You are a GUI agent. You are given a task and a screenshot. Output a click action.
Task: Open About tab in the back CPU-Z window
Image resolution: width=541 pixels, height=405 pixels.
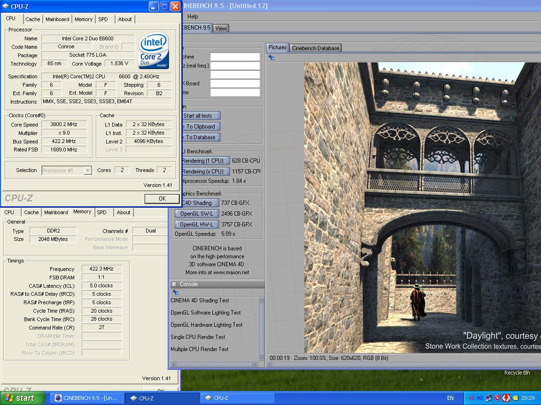(x=124, y=212)
